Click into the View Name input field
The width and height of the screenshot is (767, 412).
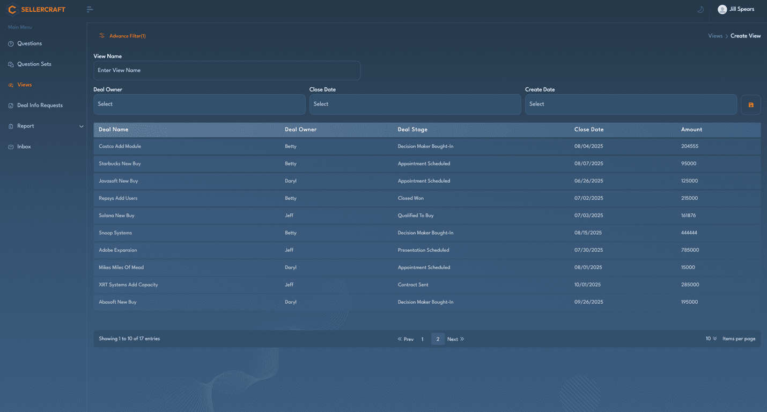[x=227, y=70]
